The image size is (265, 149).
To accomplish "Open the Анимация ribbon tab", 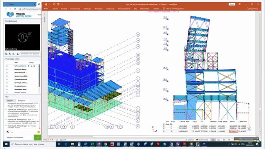I will 99,9.
